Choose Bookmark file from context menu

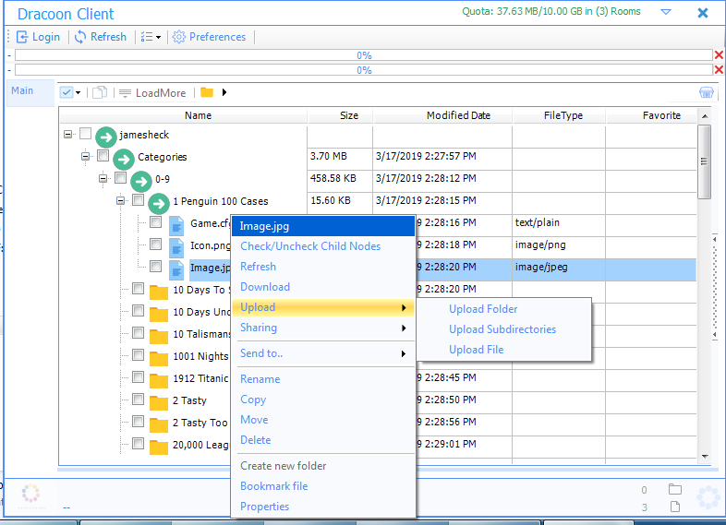(323, 486)
